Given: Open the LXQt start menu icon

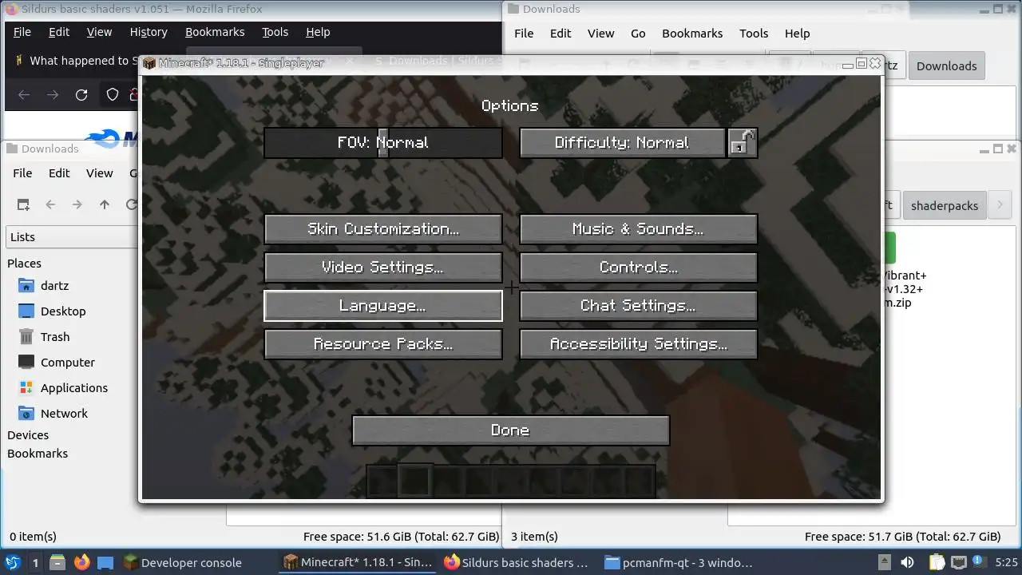Looking at the screenshot, I should (12, 562).
